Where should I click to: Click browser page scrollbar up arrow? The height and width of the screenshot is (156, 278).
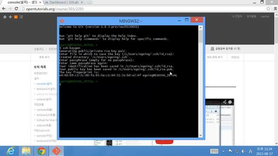coord(276,15)
